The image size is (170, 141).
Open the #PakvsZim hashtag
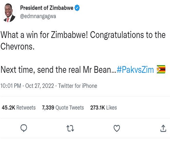coord(135,70)
